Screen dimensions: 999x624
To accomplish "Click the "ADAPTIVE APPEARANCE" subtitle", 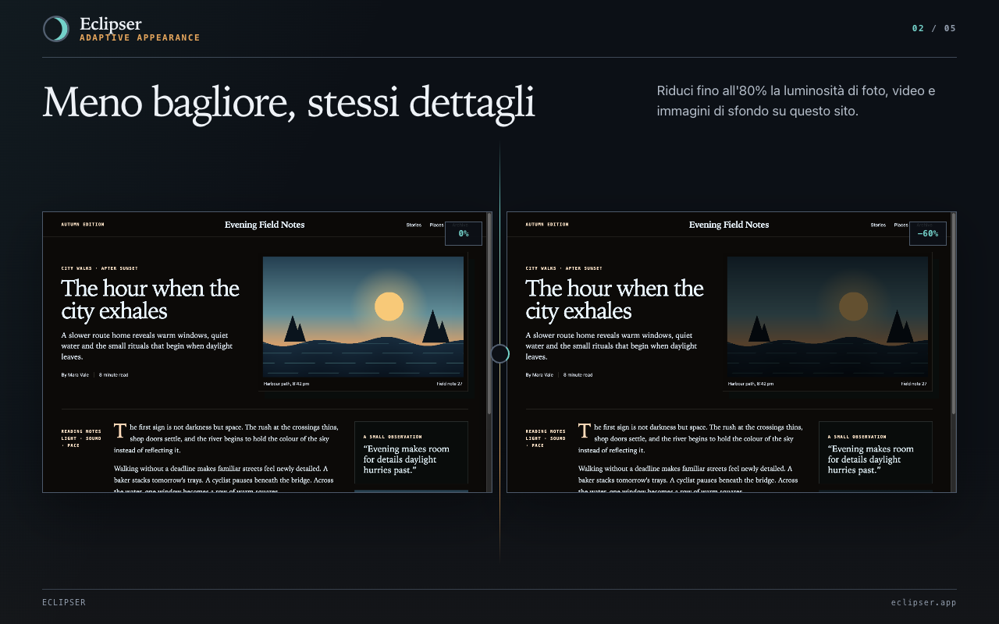I will click(140, 37).
